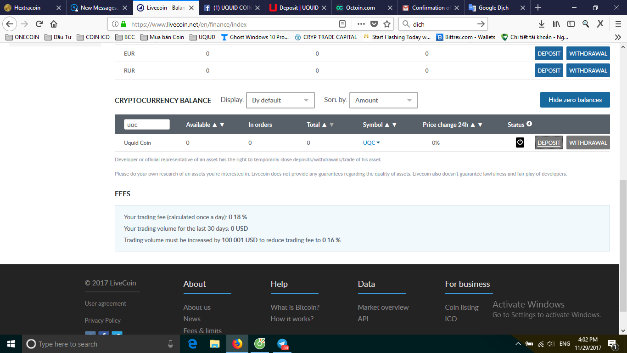Click the Uquid Coin power status icon

520,142
